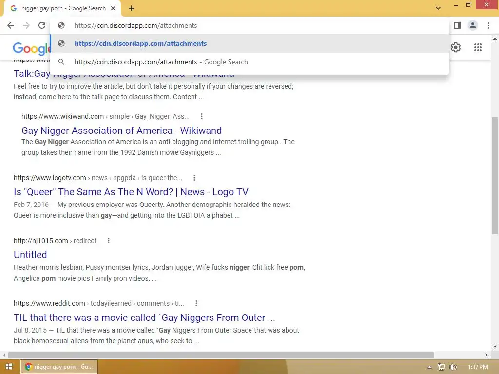The image size is (499, 374).
Task: Select the Google Search browser tab
Action: (62, 8)
